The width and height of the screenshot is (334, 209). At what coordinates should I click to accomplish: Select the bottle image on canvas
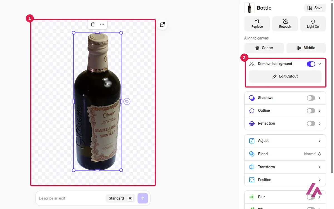click(97, 101)
